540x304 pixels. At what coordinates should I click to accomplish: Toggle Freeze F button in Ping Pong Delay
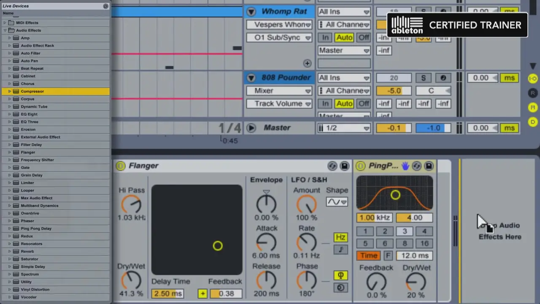point(388,256)
